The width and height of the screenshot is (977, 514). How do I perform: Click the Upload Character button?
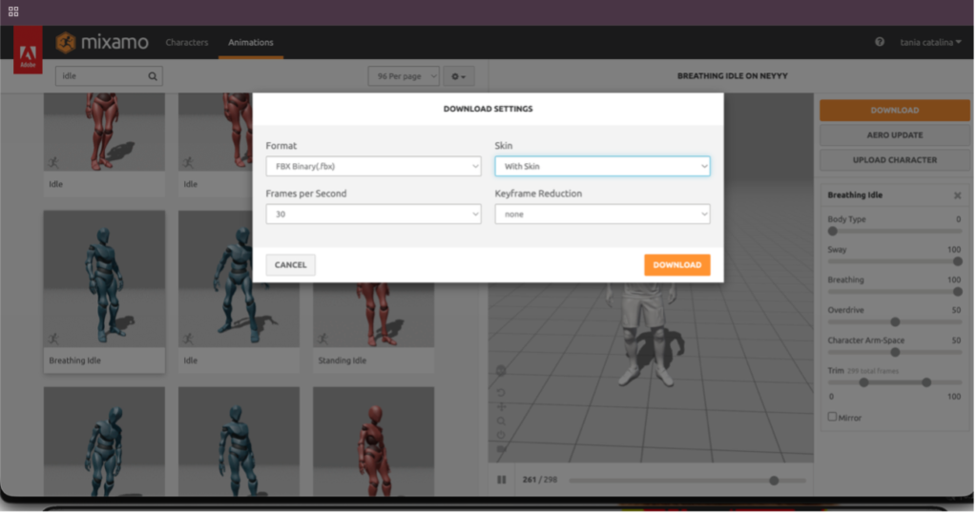(894, 160)
